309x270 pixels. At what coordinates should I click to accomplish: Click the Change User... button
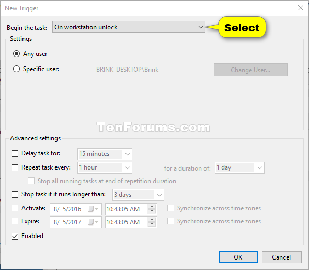click(x=250, y=70)
